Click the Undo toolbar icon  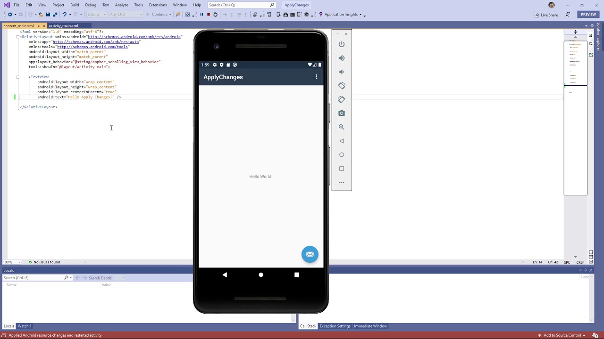[x=64, y=15]
